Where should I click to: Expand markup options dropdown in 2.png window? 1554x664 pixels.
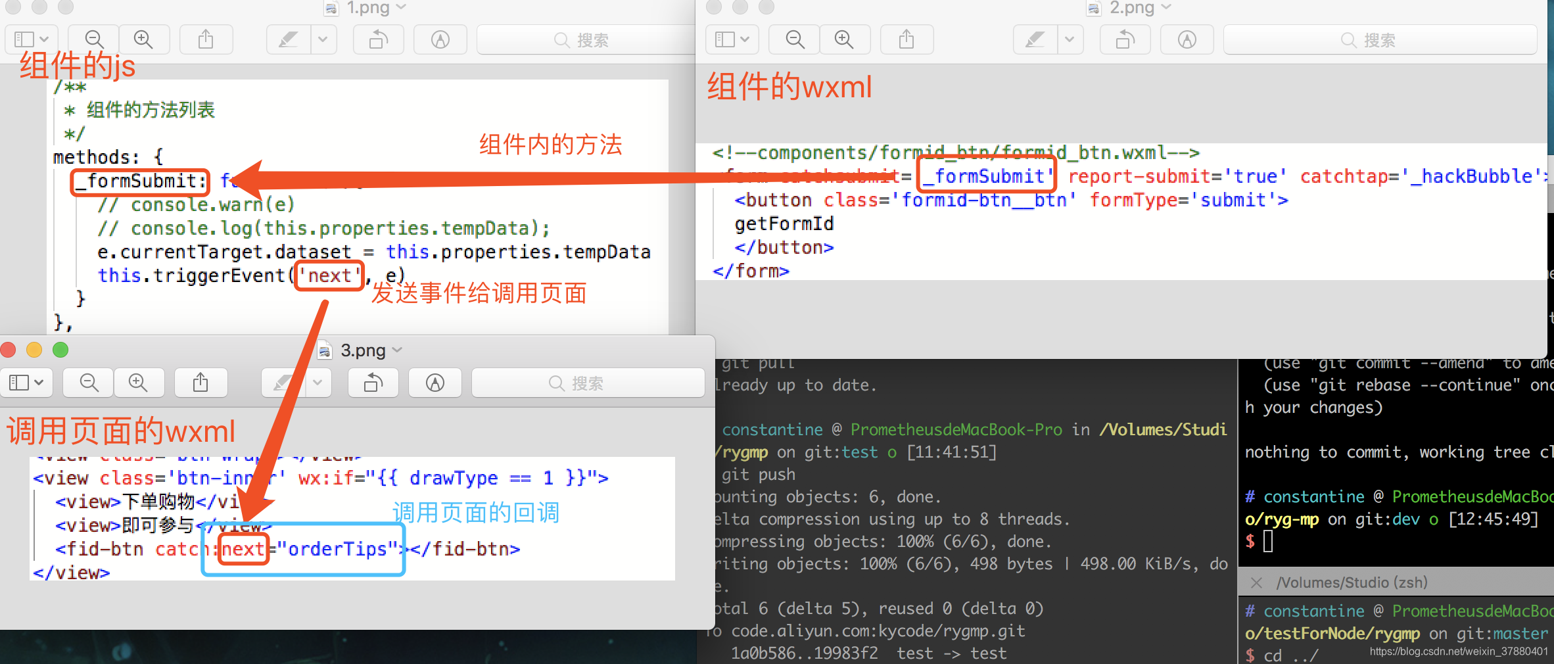pyautogui.click(x=1070, y=39)
